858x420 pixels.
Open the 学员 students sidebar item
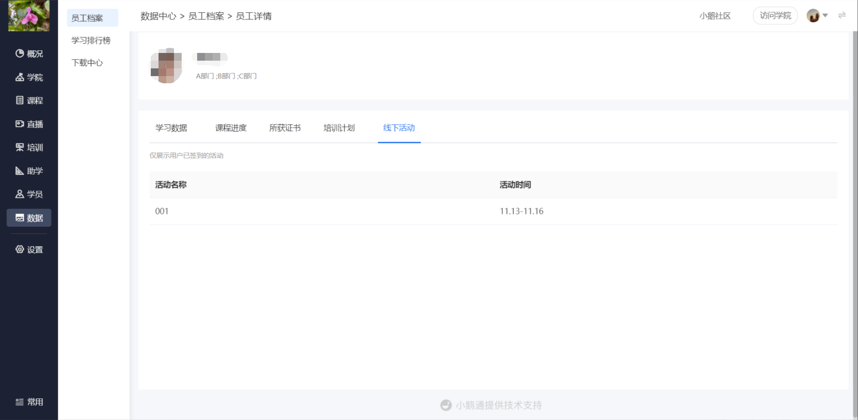coord(29,194)
